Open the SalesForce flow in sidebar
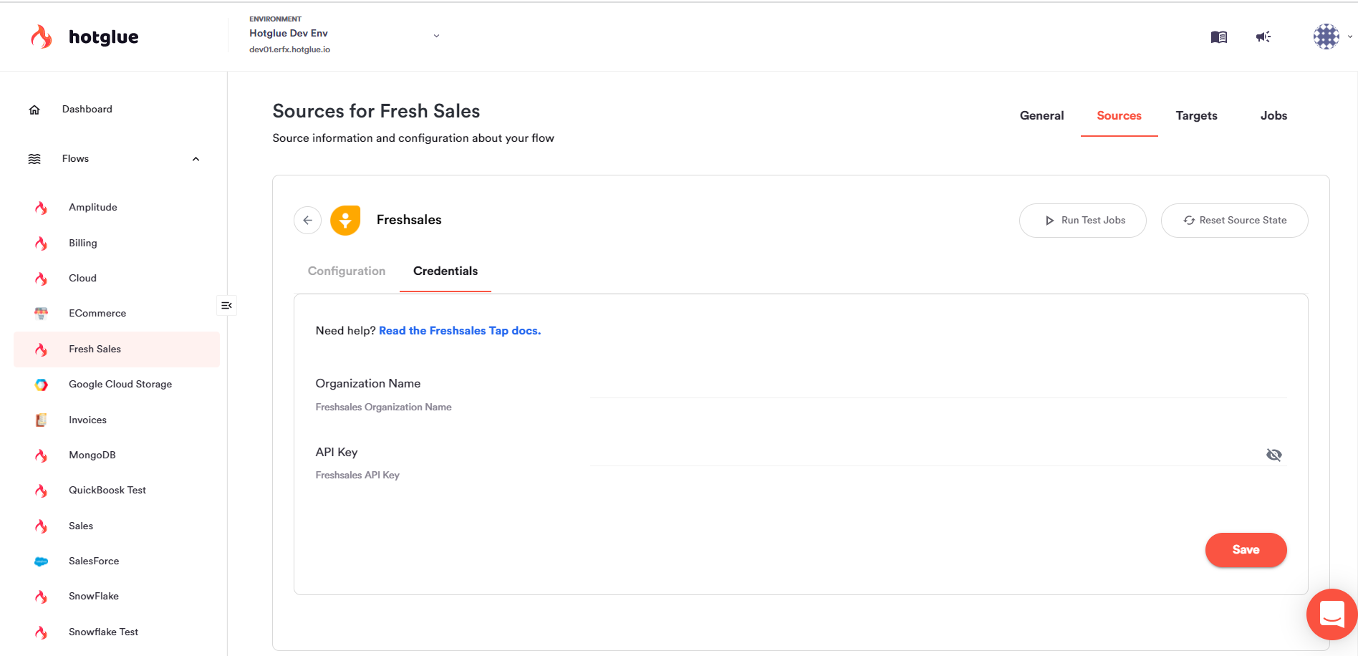 [x=94, y=561]
